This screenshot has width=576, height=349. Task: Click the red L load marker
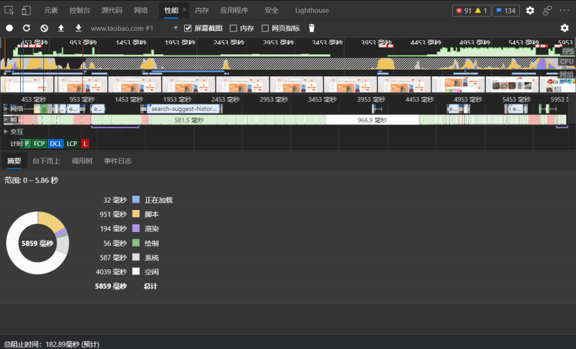point(85,144)
